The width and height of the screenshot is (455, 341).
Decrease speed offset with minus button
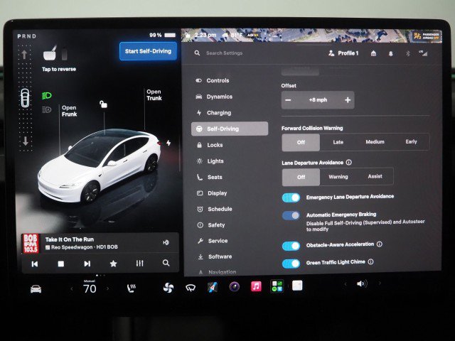288,100
